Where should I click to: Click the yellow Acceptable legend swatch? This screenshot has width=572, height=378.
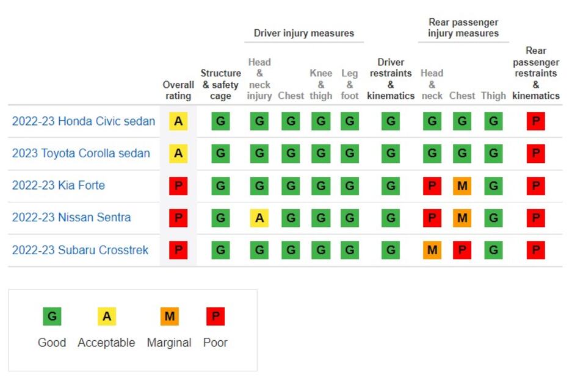coord(107,316)
